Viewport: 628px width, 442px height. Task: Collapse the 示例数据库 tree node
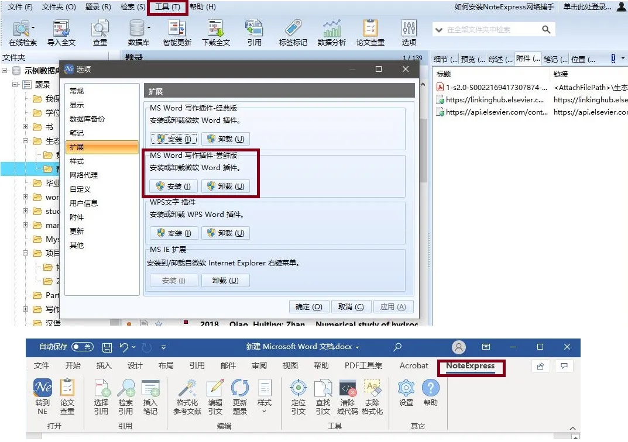(x=5, y=71)
